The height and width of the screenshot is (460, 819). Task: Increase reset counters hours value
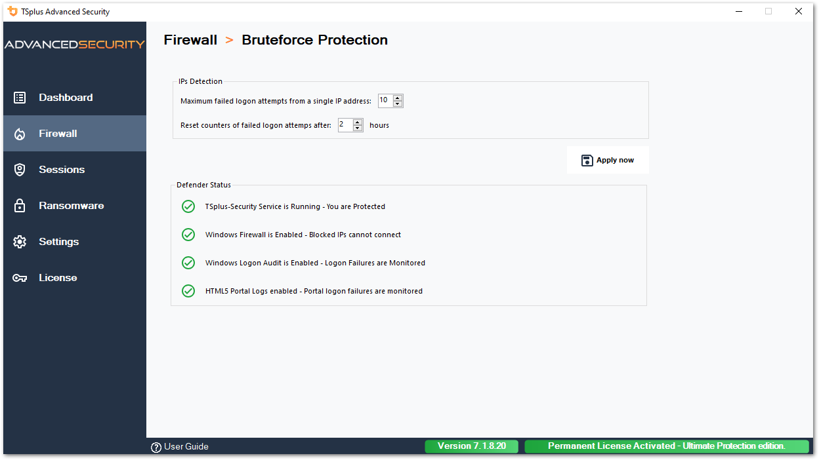pyautogui.click(x=358, y=123)
